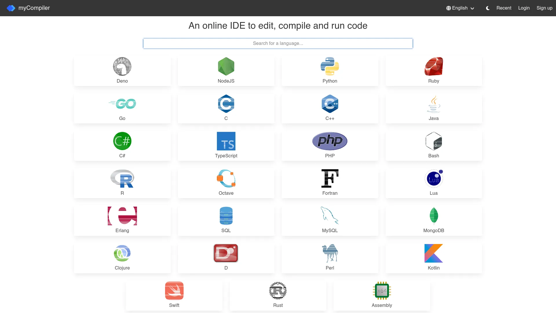Click the Swift bird icon

point(174,291)
